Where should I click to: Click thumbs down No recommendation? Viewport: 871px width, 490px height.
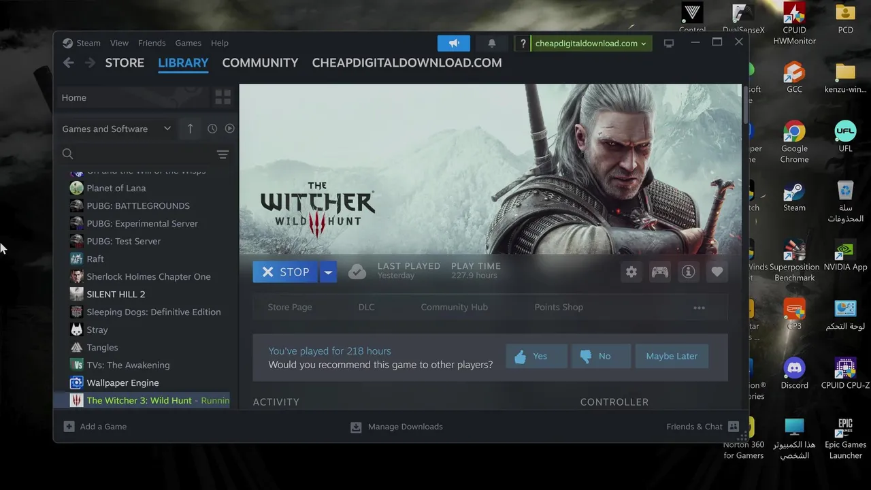(x=601, y=356)
